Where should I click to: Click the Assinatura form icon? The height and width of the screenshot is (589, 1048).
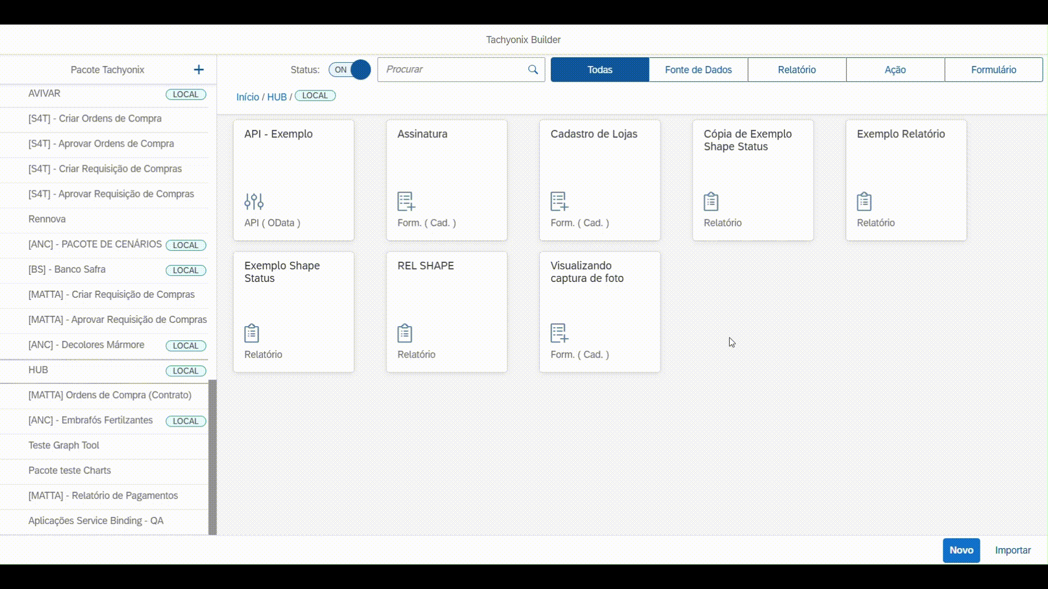(x=406, y=202)
